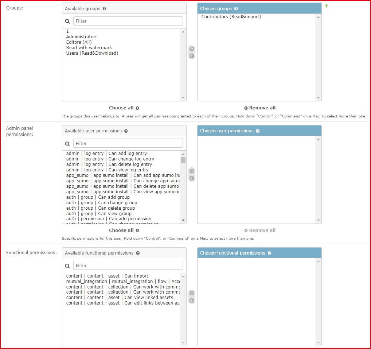Screen dimensions: 371x349
Task: Click search magnifier in Available groups filter
Action: coord(67,21)
